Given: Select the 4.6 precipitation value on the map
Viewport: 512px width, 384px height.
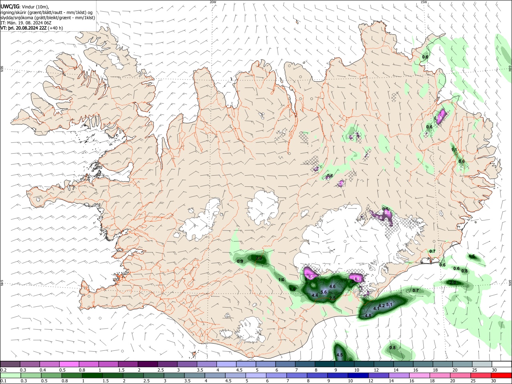Looking at the screenshot, I should 332,286.
